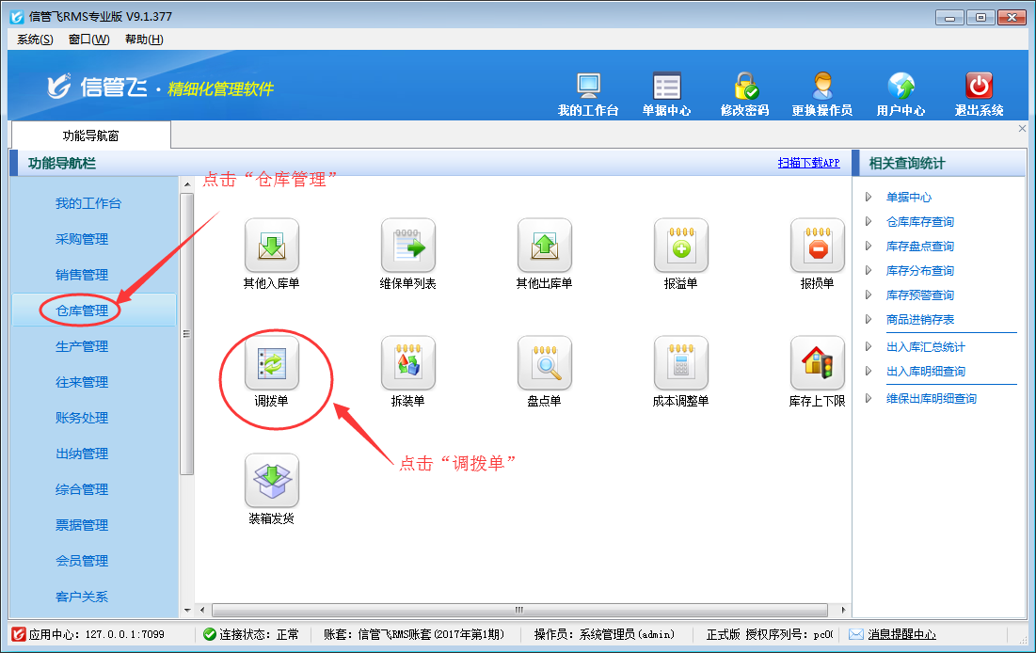The height and width of the screenshot is (653, 1036).
Task: Switch to the 功能导航窗 tab
Action: (x=90, y=135)
